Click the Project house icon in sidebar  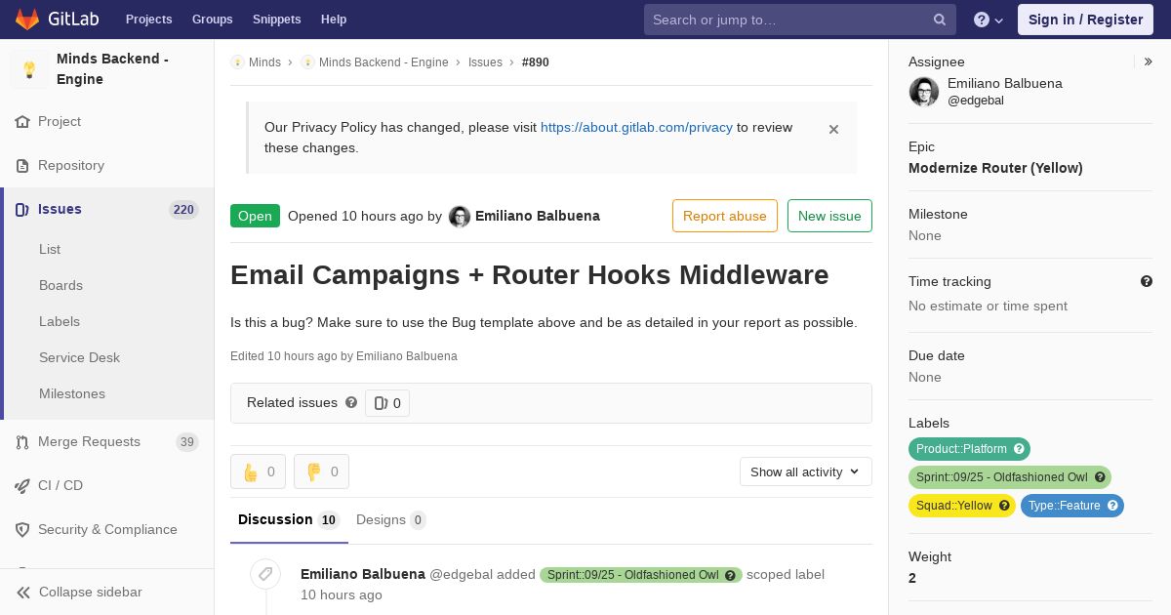pyautogui.click(x=22, y=122)
